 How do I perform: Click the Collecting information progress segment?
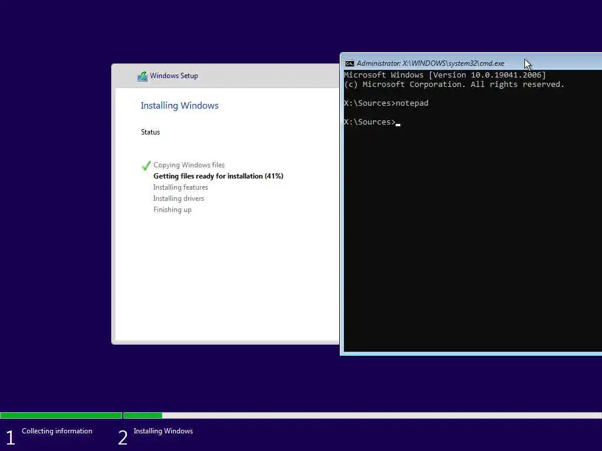pyautogui.click(x=61, y=415)
